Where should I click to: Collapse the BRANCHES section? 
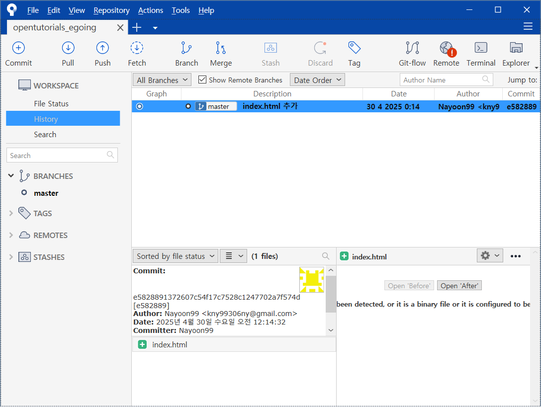(x=11, y=175)
